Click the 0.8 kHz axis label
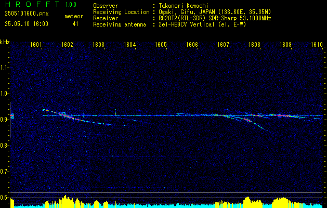 pyautogui.click(x=4, y=146)
